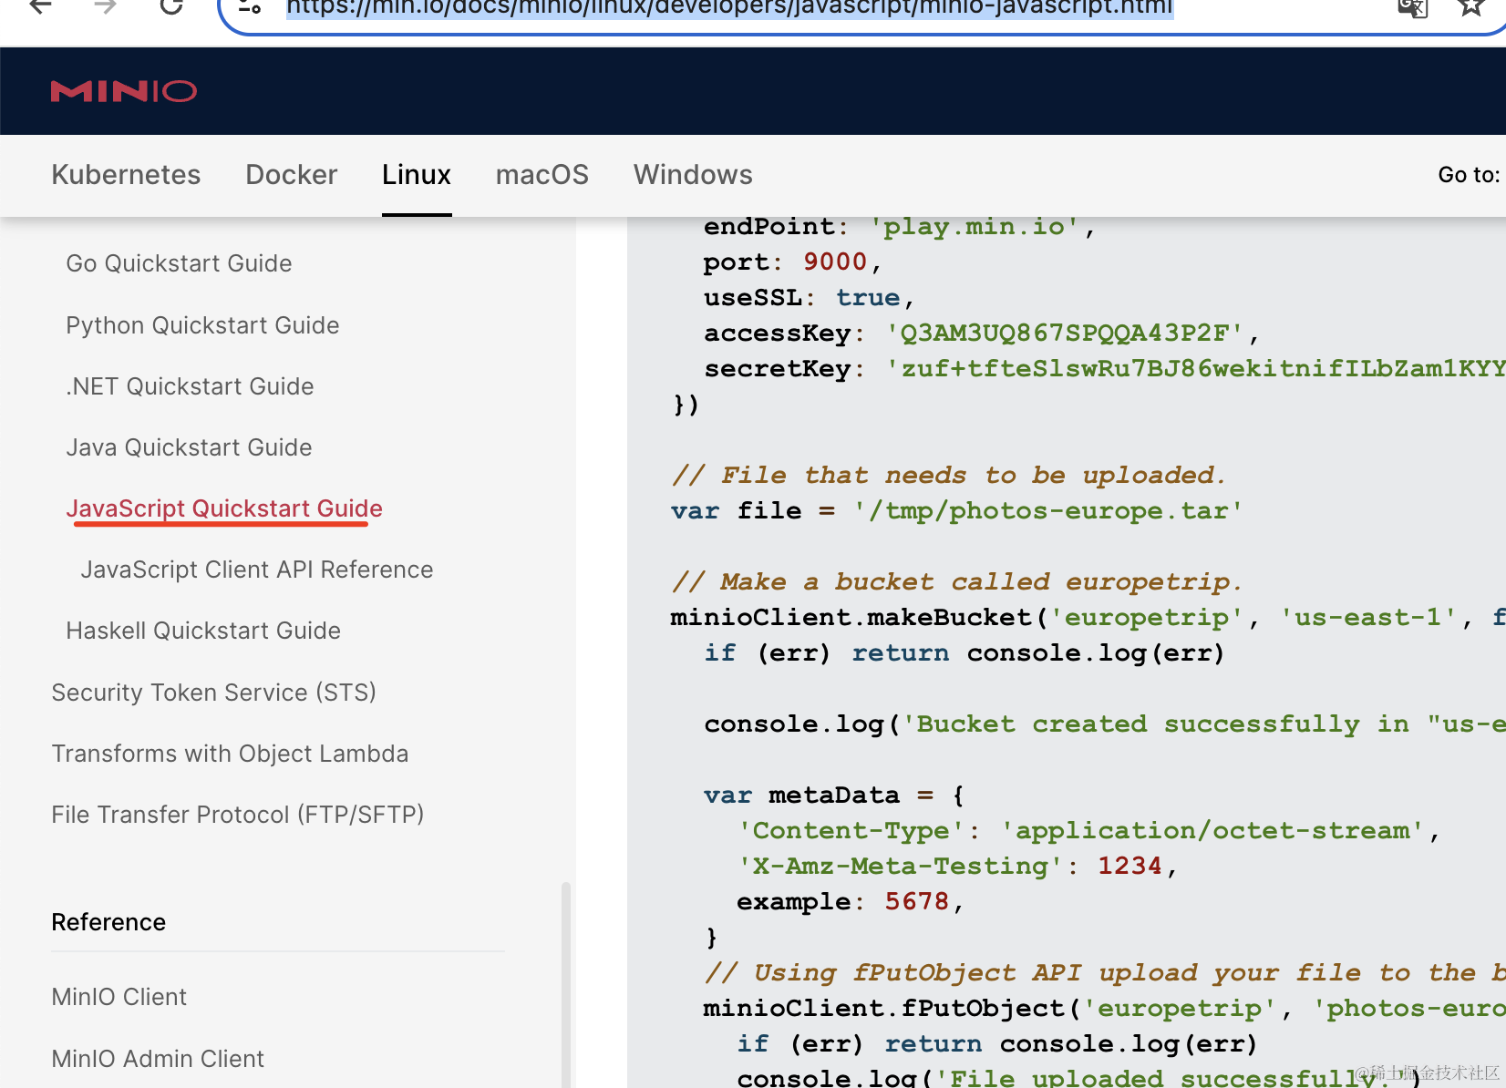Switch to the Docker tab
Viewport: 1506px width, 1088px height.
pyautogui.click(x=292, y=175)
